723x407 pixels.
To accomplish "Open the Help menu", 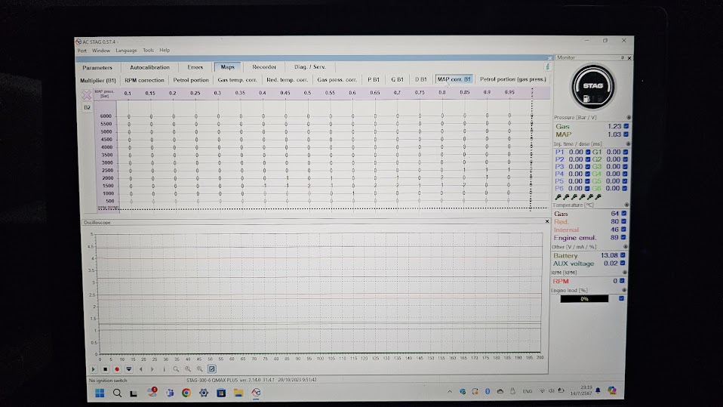I will [165, 51].
